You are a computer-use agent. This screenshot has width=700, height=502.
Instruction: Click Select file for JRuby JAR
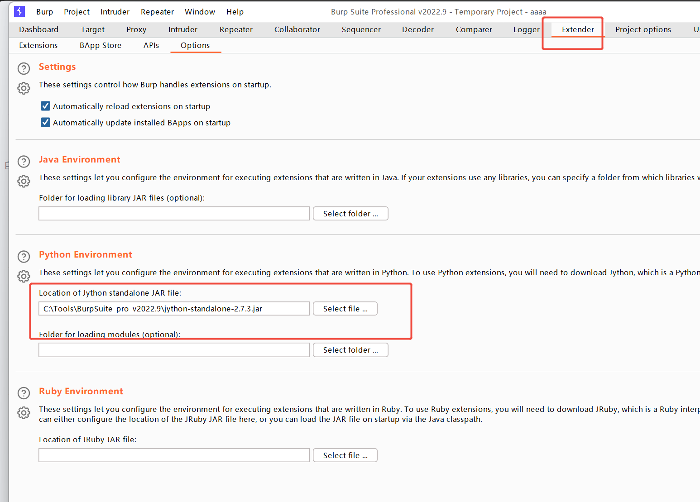click(345, 455)
